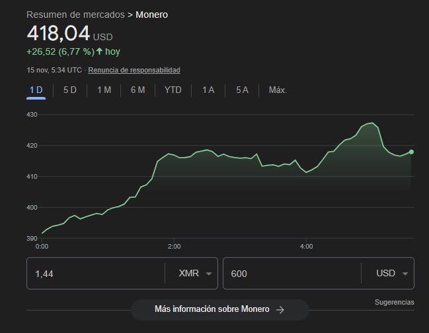Show the Máx. full history chart
Viewport: 429px width, 333px height.
(278, 90)
